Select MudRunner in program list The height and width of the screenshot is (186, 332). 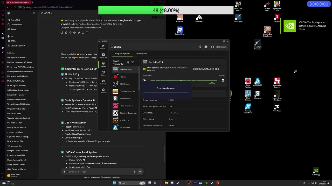pos(125,120)
